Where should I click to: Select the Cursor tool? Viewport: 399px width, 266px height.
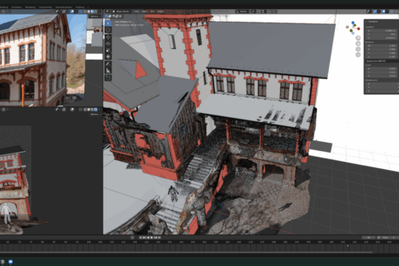coord(108,30)
